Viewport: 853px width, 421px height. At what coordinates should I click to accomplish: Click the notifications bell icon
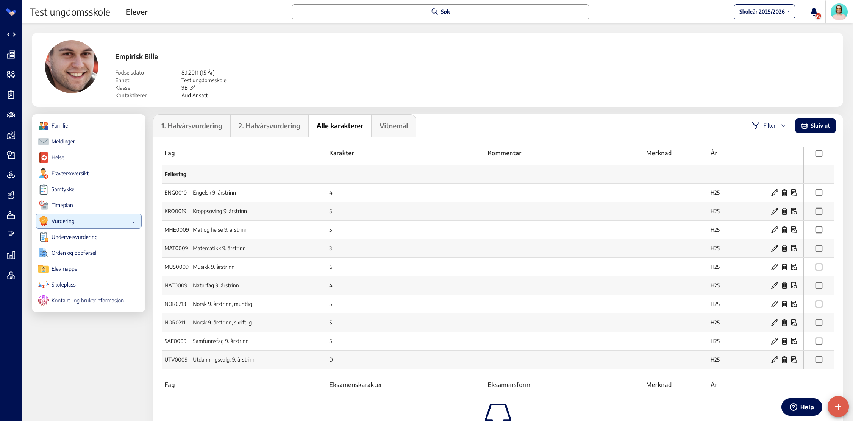tap(814, 12)
